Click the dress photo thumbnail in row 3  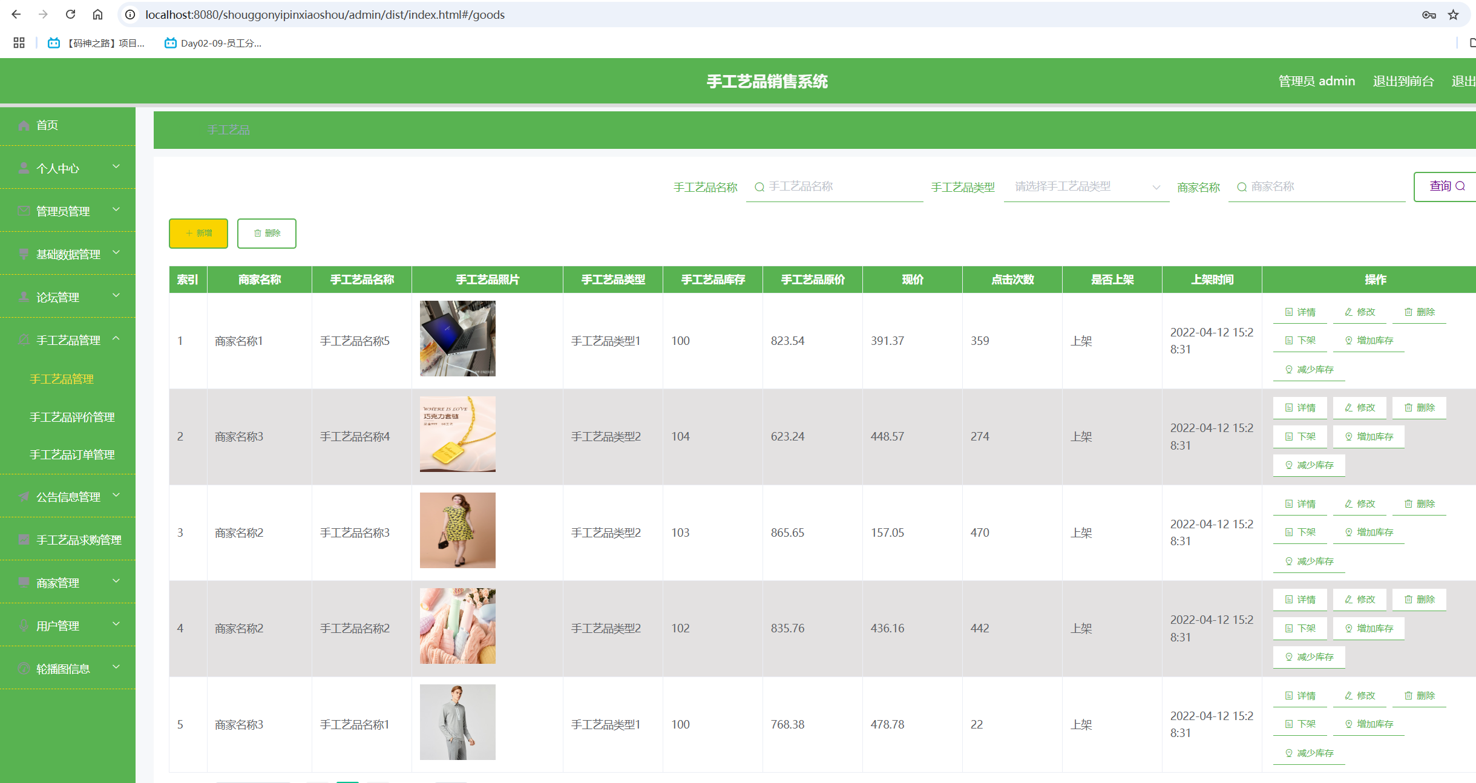458,530
